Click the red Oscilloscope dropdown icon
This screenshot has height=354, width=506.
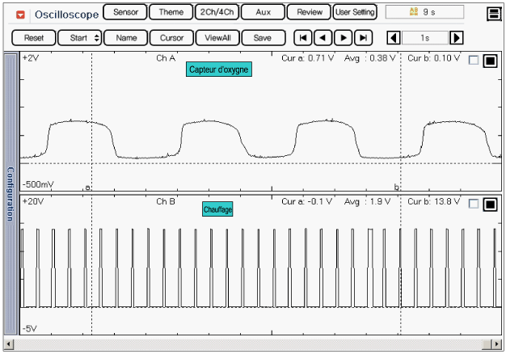pyautogui.click(x=20, y=15)
